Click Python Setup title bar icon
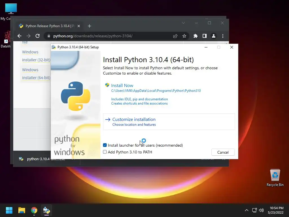289x217 pixels. 54,47
